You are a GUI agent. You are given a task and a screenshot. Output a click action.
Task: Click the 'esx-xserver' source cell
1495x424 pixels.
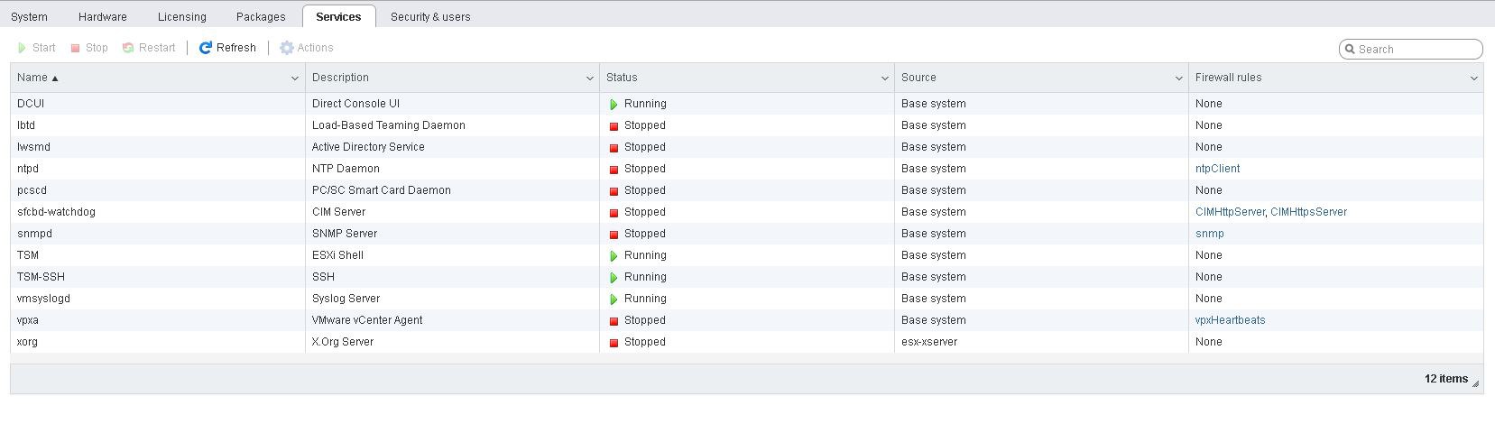pyautogui.click(x=929, y=342)
